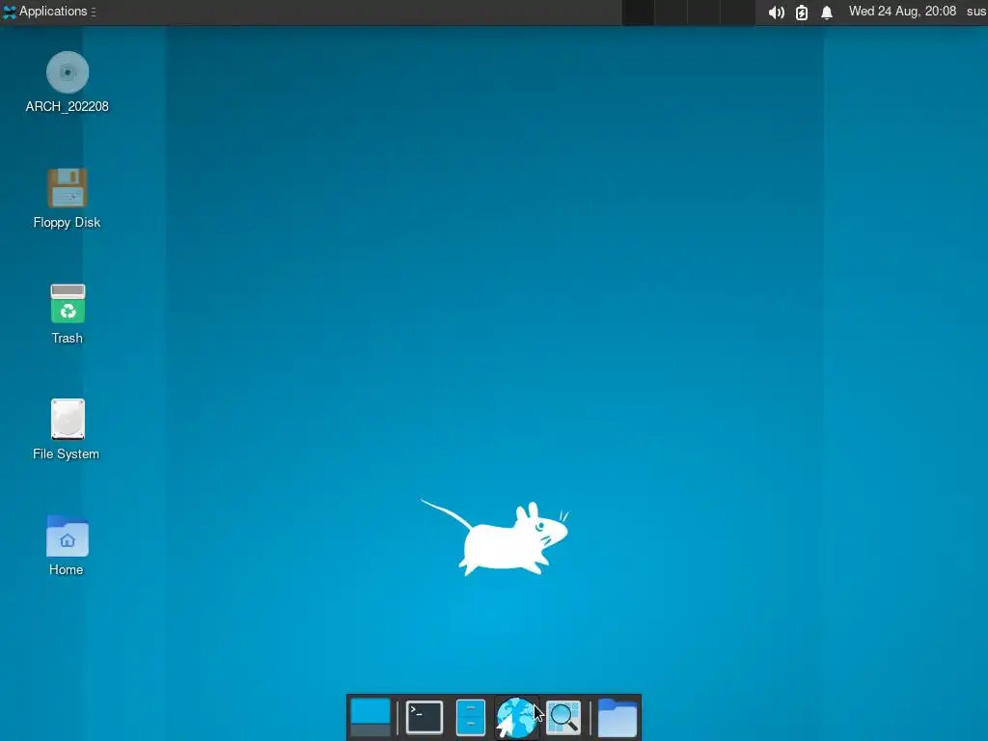Select the File System desktop icon
The height and width of the screenshot is (741, 988).
tap(68, 419)
